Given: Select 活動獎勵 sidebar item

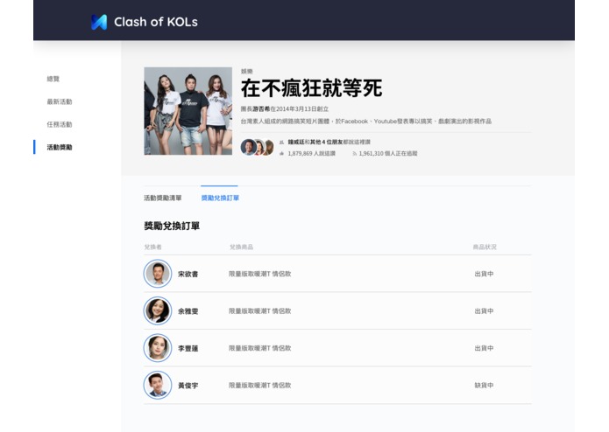Looking at the screenshot, I should click(60, 147).
